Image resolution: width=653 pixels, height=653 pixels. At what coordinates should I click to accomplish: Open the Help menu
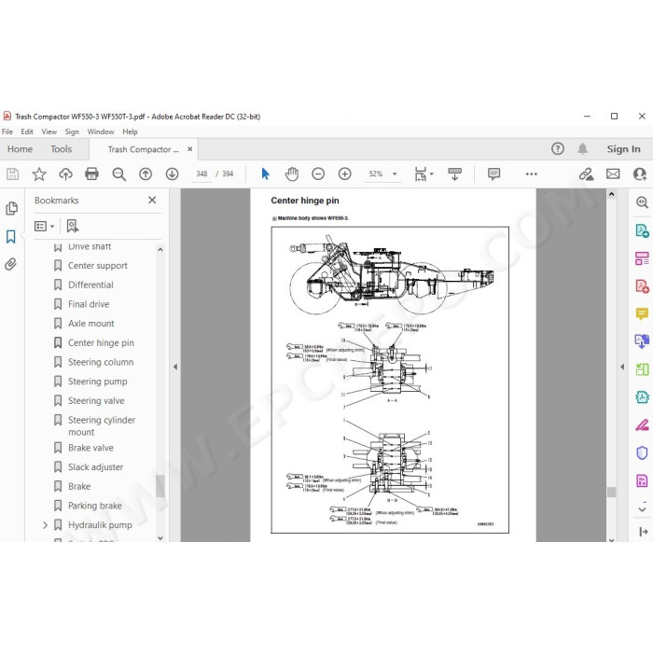[x=130, y=132]
